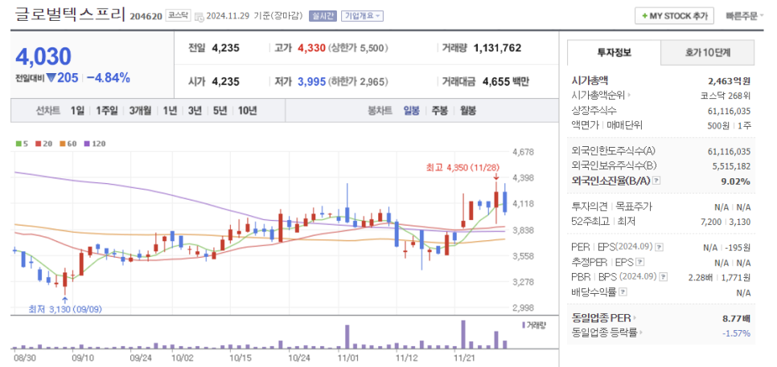Click the 상한가 5,500 text
Screen dimensions: 777x367
point(358,48)
